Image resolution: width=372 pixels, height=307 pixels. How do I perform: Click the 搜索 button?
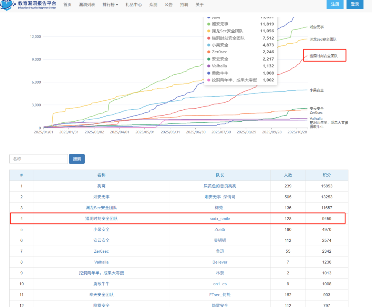tap(77, 159)
